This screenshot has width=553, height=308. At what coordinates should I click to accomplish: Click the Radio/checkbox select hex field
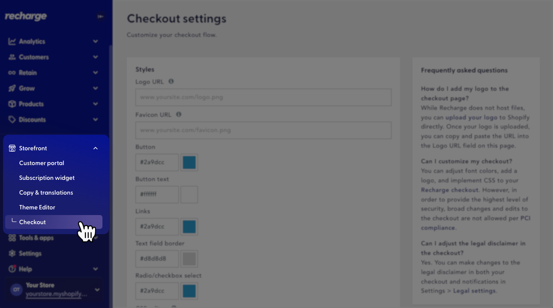(x=157, y=291)
